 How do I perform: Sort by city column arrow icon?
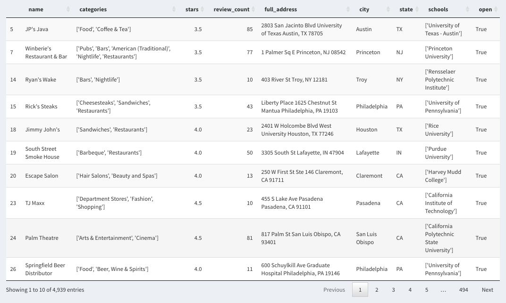[x=388, y=9]
